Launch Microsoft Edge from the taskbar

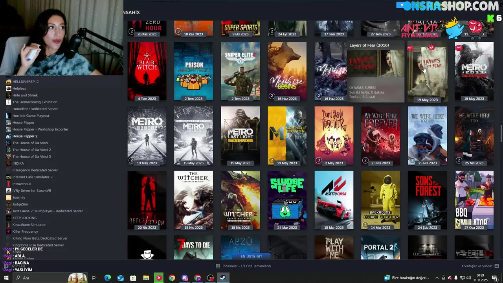107,278
